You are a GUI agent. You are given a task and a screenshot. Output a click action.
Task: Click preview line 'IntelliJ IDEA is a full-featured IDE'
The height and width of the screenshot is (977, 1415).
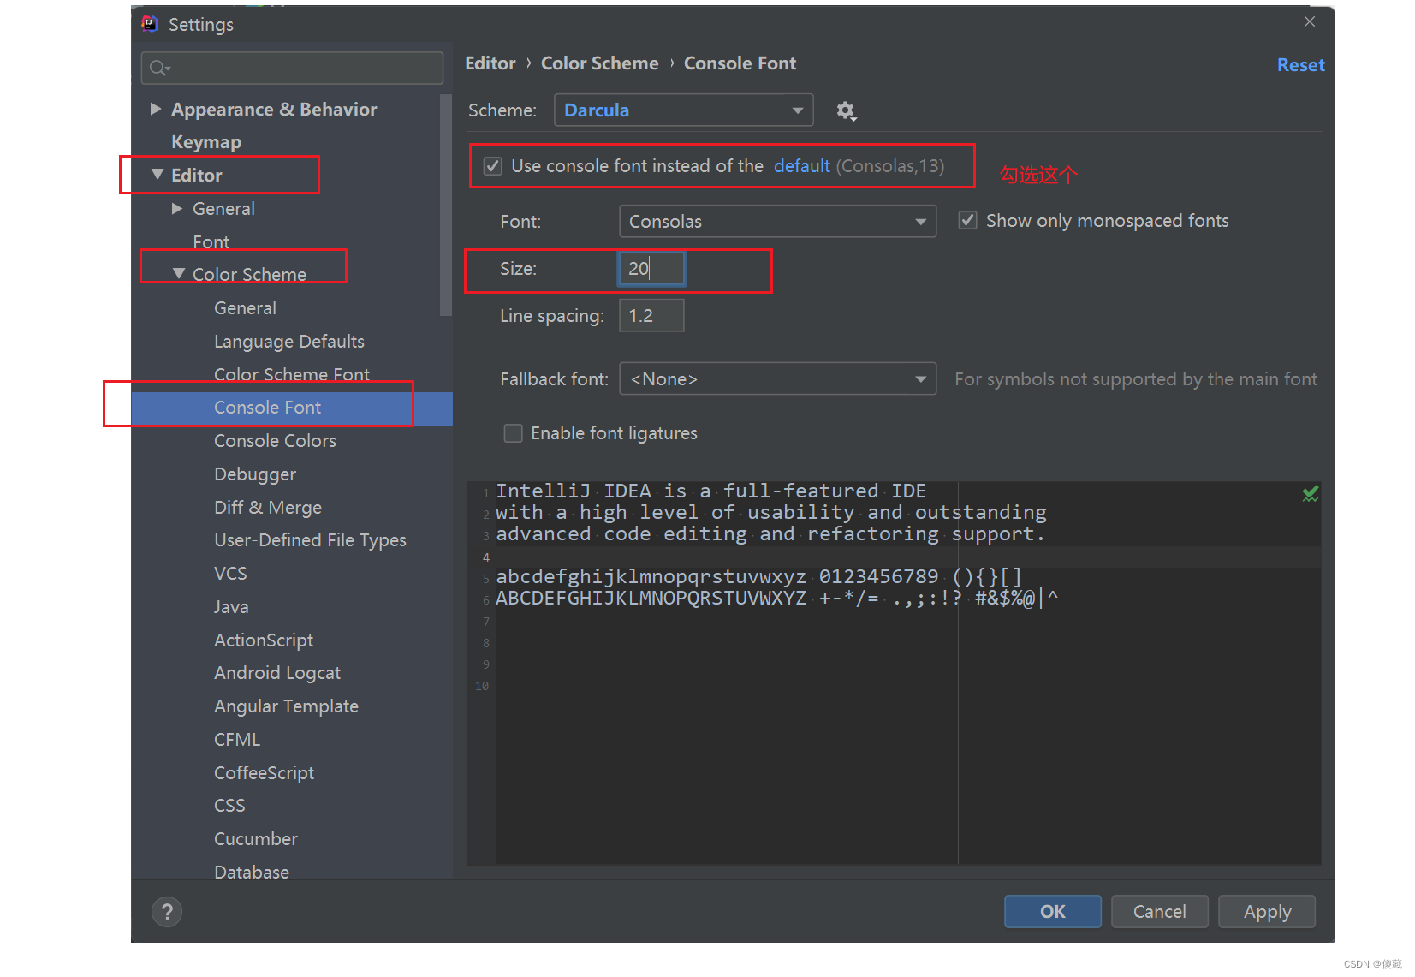pos(710,491)
